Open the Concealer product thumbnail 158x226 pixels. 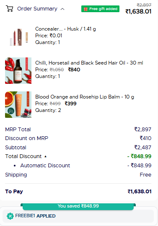click(x=18, y=37)
